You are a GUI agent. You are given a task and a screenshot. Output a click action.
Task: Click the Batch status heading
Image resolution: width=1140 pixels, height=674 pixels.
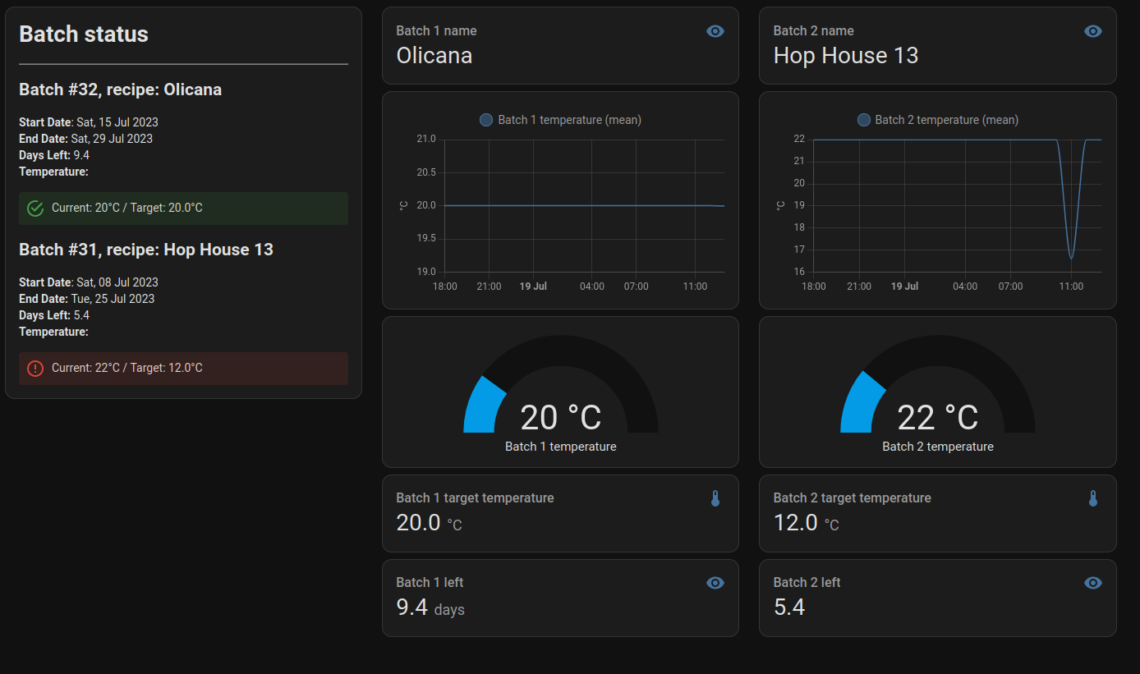84,34
